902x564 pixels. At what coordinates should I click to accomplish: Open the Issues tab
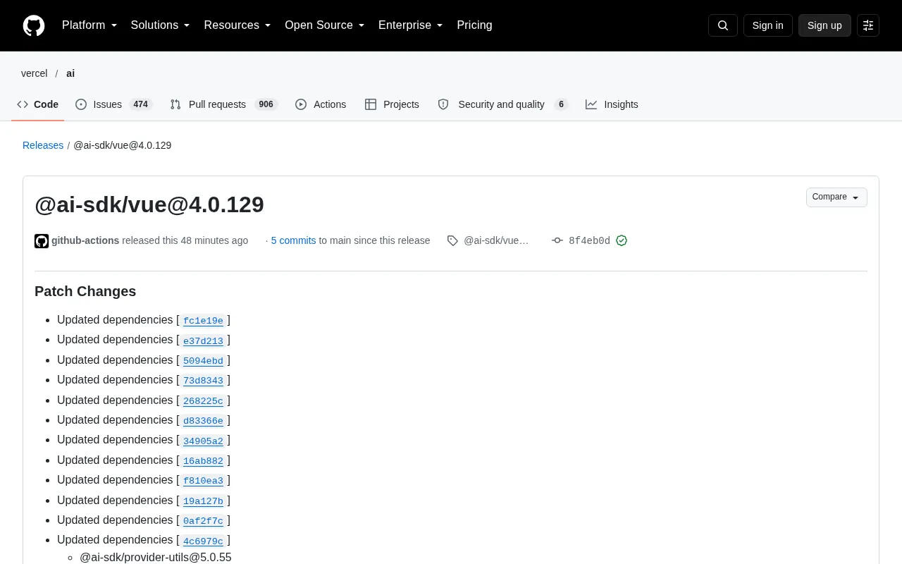click(113, 104)
